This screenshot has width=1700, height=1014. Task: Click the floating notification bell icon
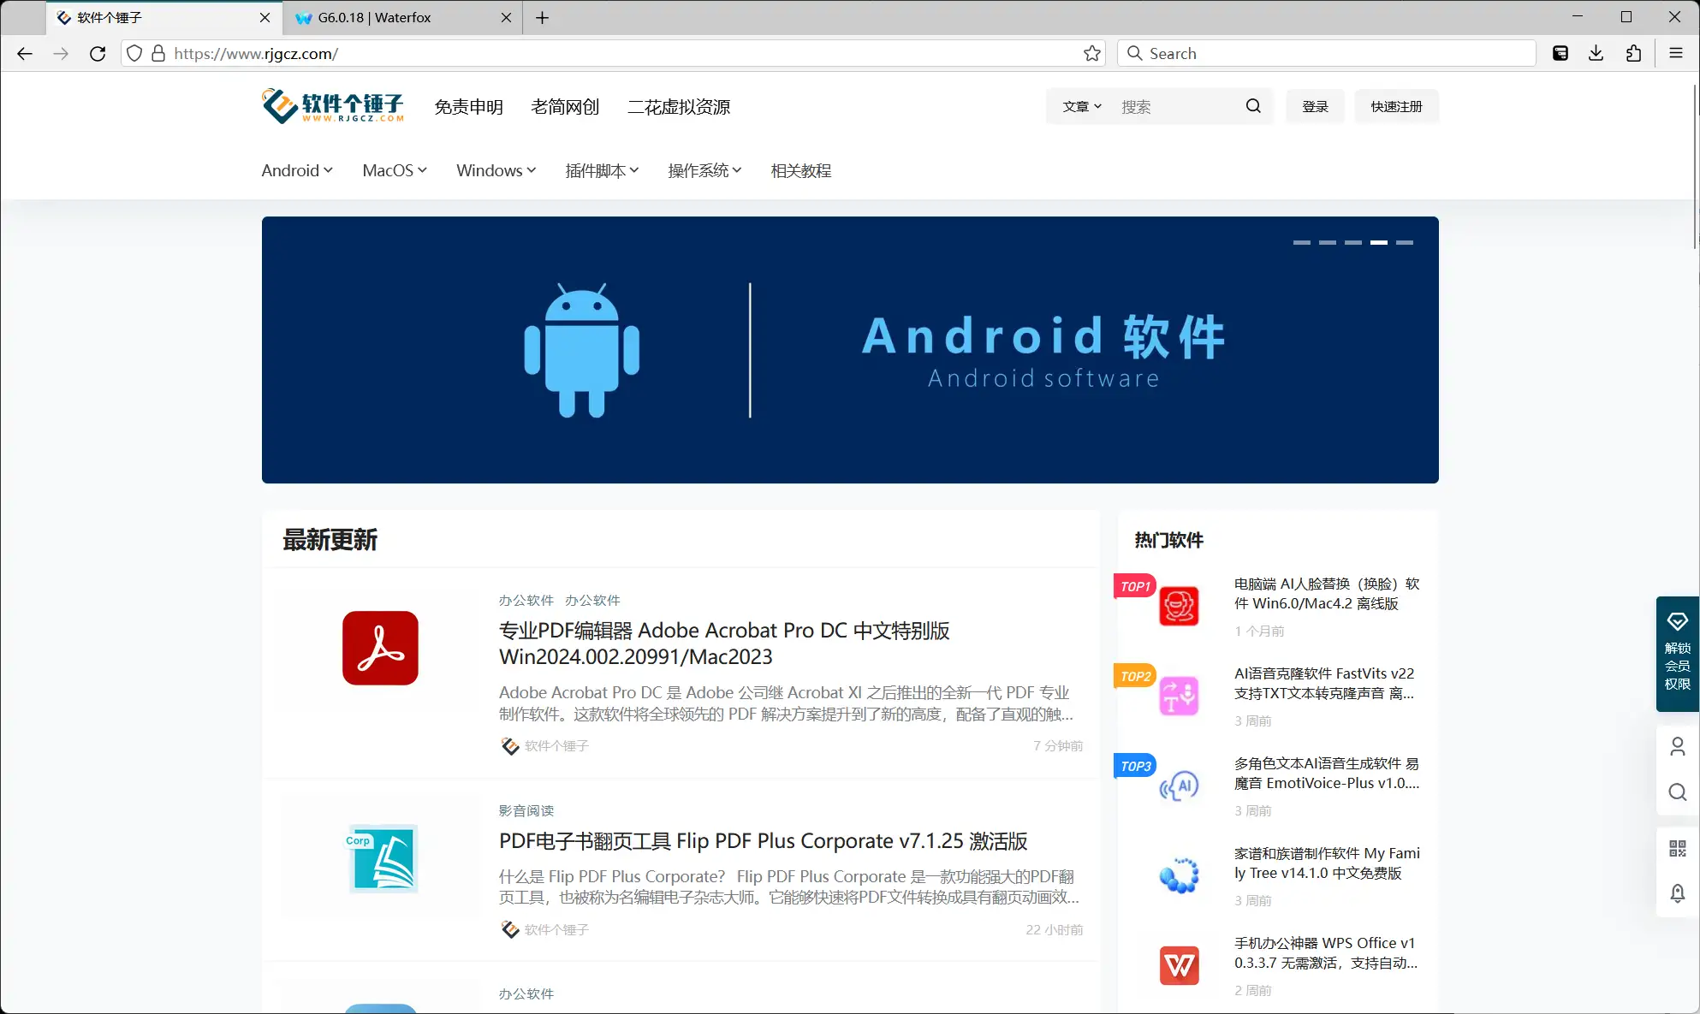[1678, 893]
